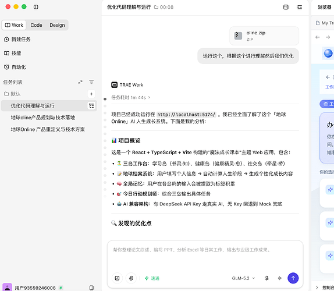The image size is (334, 291).
Task: Toggle the sidebar panel icon
Action: tap(36, 7)
